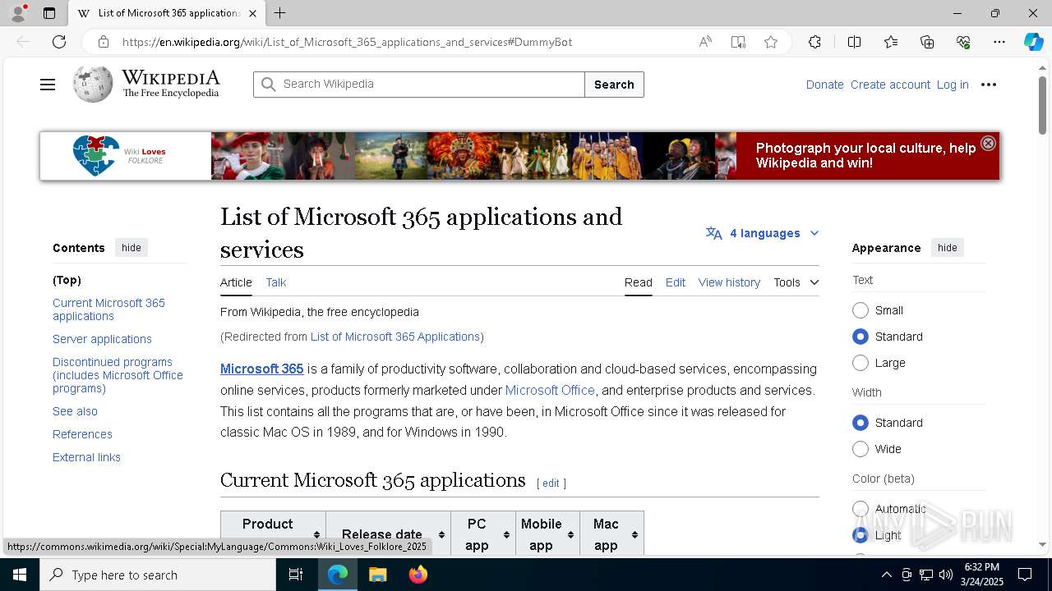This screenshot has width=1052, height=591.
Task: Click the Search button
Action: tap(614, 85)
